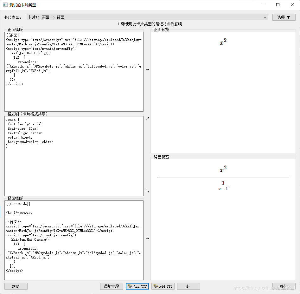Click the 添加字段 add field button
Viewport: 300px width, 294px height.
111,286
